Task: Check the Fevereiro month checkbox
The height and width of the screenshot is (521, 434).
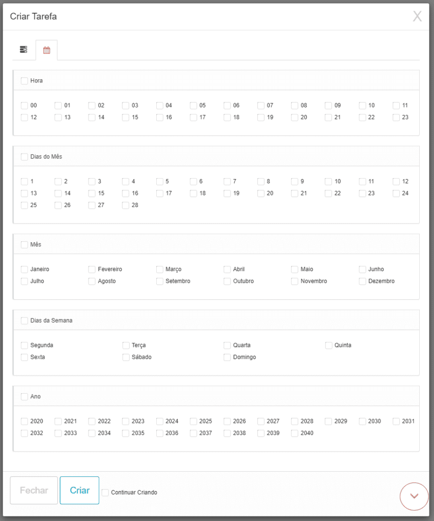Action: click(92, 269)
